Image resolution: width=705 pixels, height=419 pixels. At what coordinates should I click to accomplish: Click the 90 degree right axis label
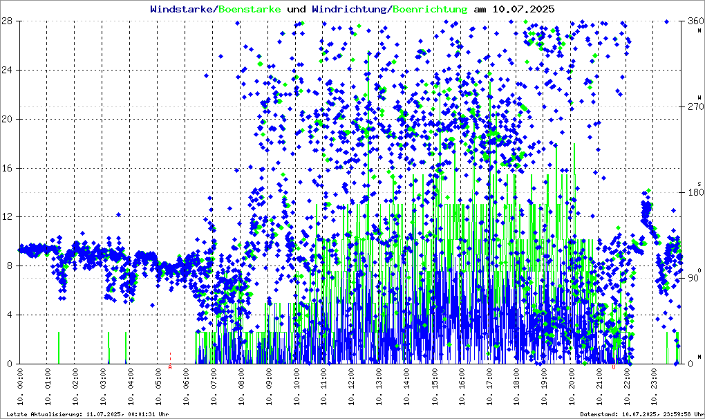click(x=692, y=278)
